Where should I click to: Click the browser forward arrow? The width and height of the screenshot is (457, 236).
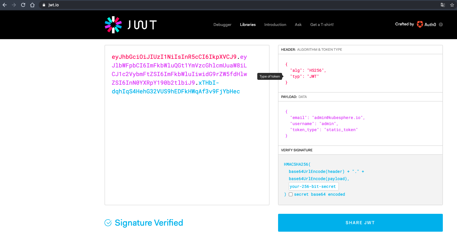(14, 5)
